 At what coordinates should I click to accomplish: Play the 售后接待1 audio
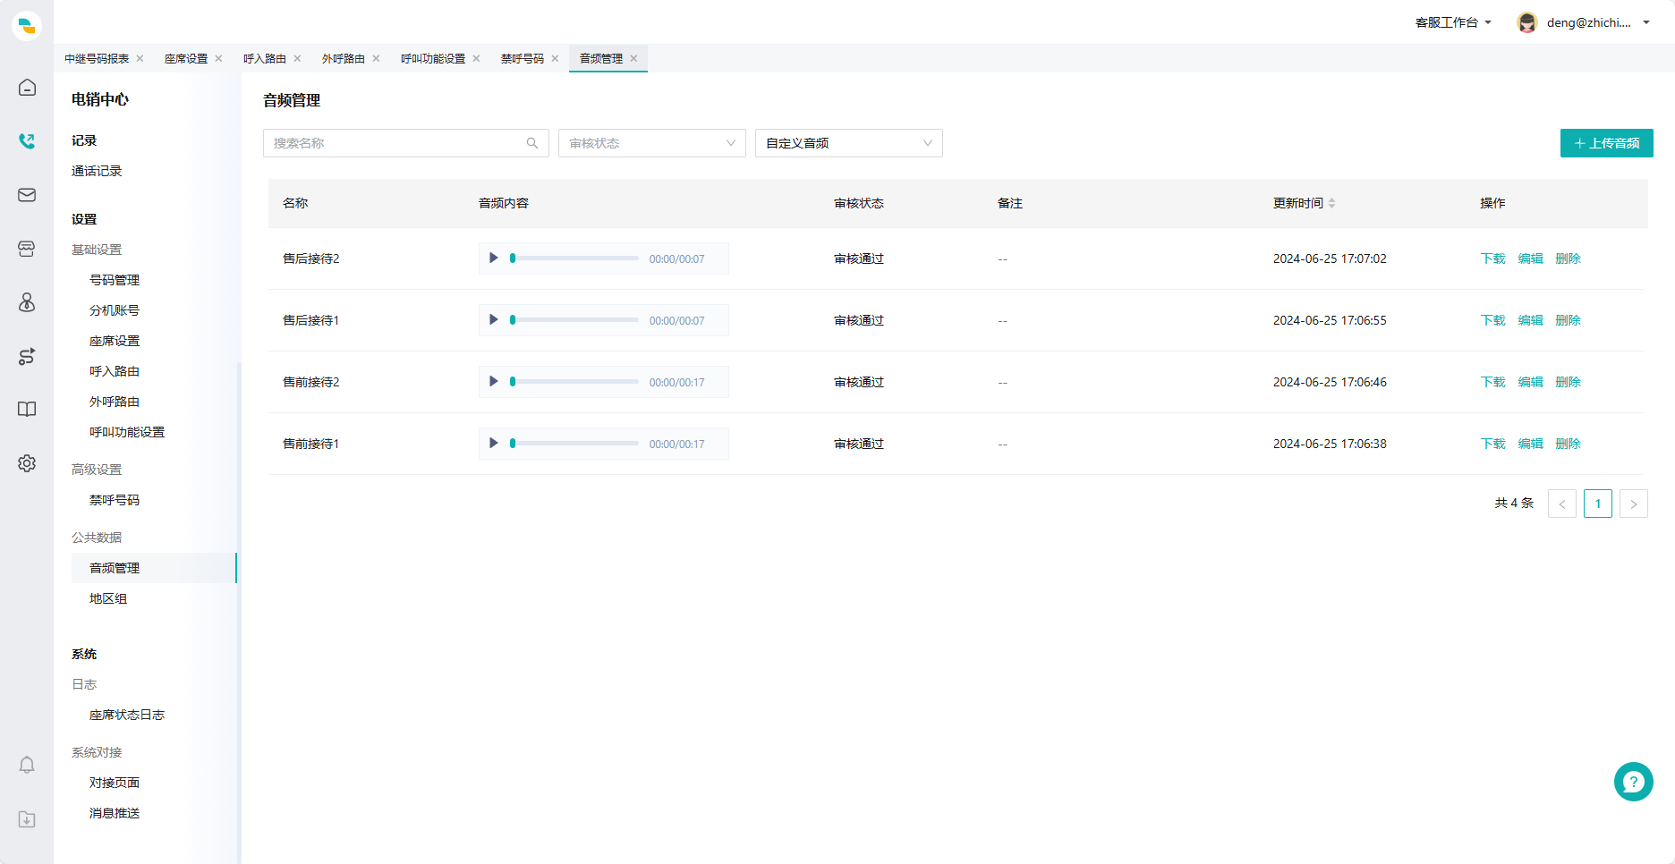point(493,320)
